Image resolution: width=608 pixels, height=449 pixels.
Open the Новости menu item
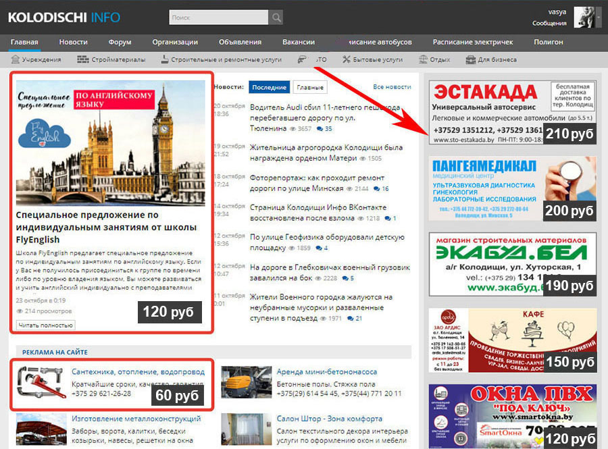coord(73,43)
